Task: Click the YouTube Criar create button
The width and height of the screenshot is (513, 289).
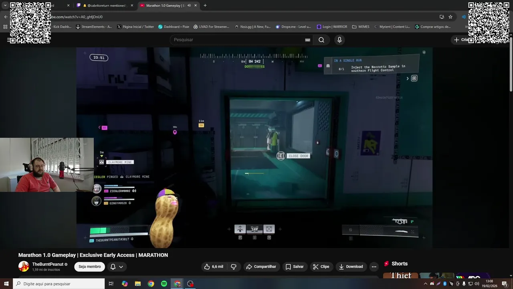Action: pyautogui.click(x=461, y=40)
